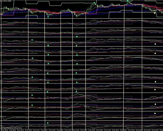Select the vertical line at 14 Jun 10:55

(x=28, y=68)
